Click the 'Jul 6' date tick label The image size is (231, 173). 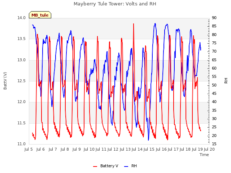pos(40,149)
